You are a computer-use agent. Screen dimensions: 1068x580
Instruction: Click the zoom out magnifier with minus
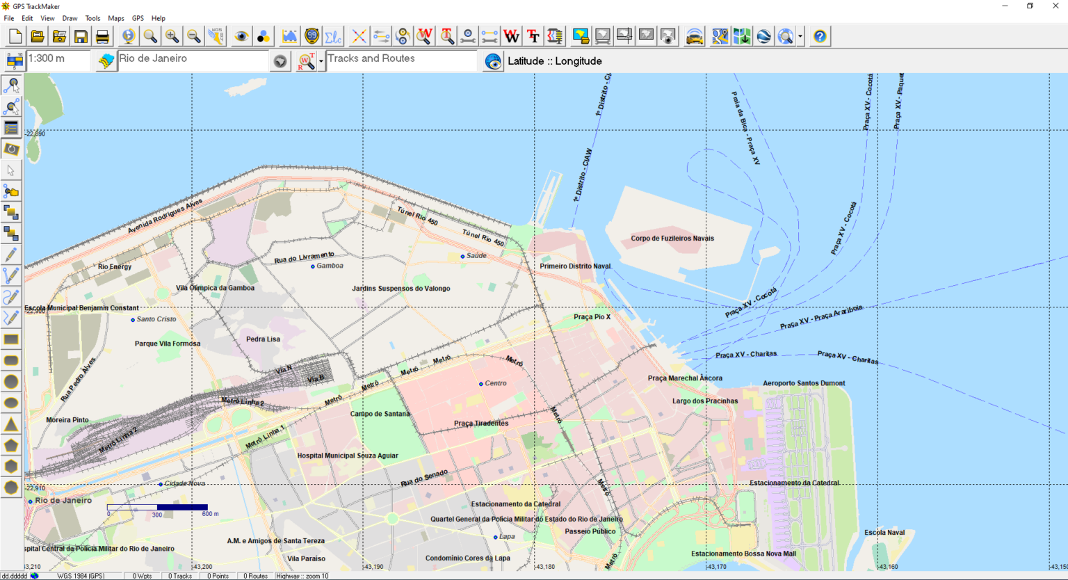click(193, 36)
